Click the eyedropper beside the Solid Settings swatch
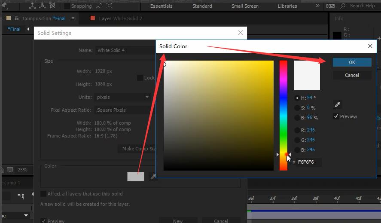 coord(152,177)
